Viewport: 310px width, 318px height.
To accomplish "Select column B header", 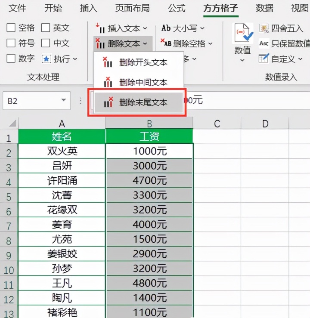I will [149, 123].
